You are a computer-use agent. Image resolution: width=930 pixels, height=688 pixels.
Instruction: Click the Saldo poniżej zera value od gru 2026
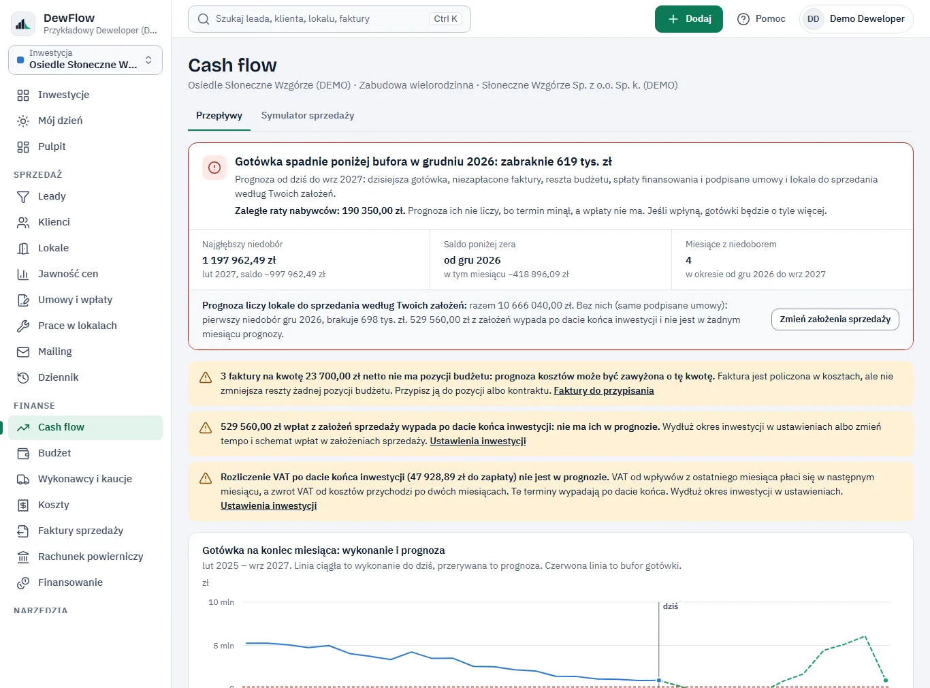click(472, 260)
